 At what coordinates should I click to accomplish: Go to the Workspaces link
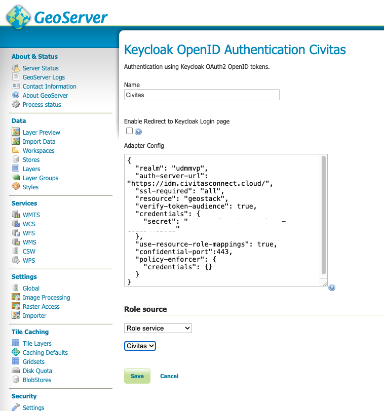pyautogui.click(x=39, y=151)
